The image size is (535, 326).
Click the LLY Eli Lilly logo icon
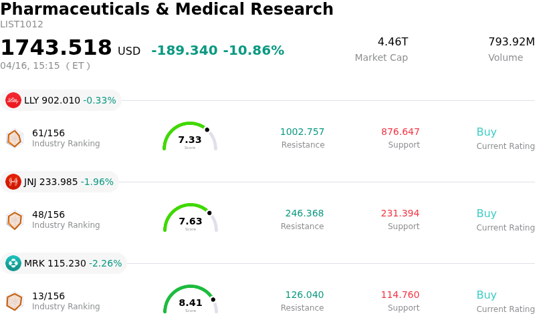pos(13,100)
